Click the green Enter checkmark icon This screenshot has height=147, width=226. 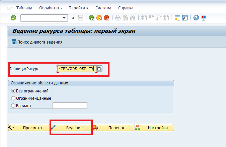click(x=13, y=18)
